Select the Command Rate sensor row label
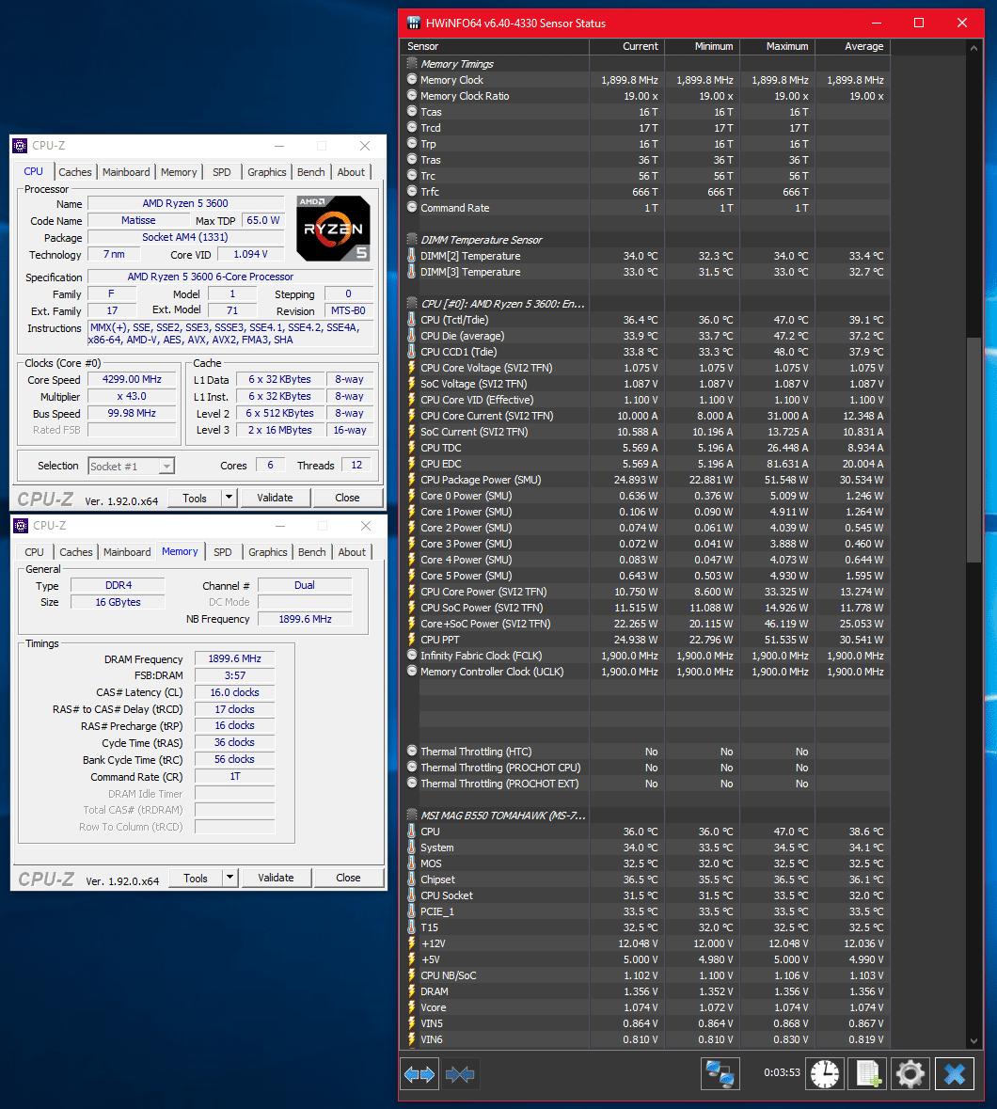Viewport: 997px width, 1109px height. [454, 208]
